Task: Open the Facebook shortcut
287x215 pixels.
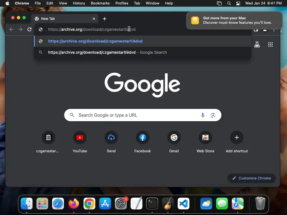Action: coord(143,142)
